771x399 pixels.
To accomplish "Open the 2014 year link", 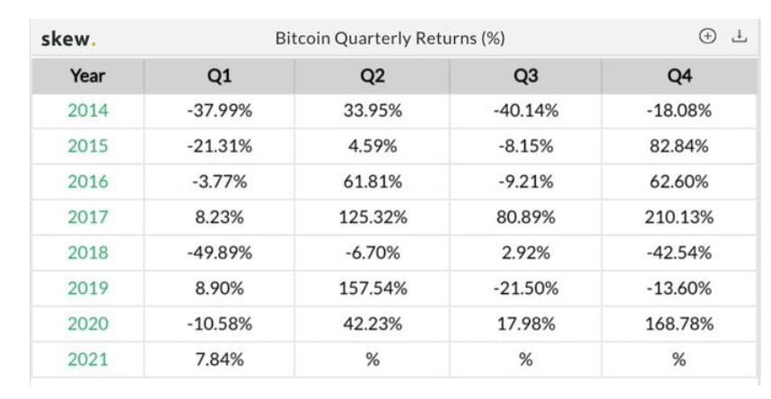I will pos(87,111).
